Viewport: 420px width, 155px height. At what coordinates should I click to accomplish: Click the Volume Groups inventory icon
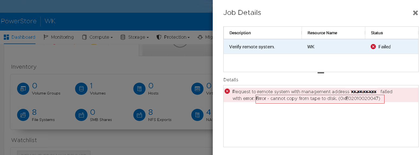pos(23,89)
